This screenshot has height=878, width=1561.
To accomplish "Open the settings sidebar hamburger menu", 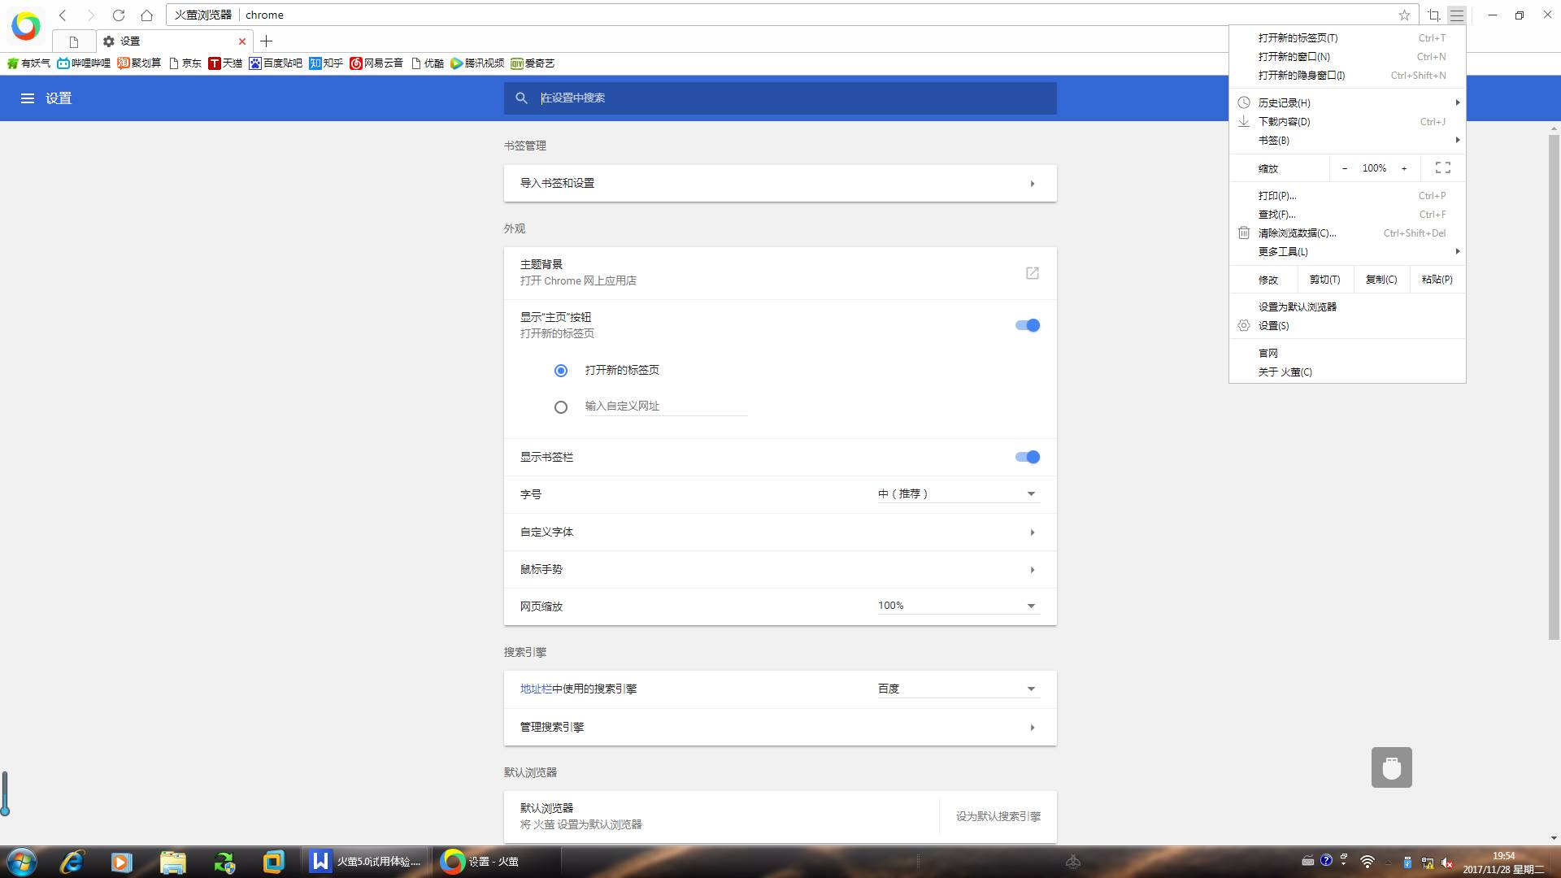I will (x=28, y=98).
